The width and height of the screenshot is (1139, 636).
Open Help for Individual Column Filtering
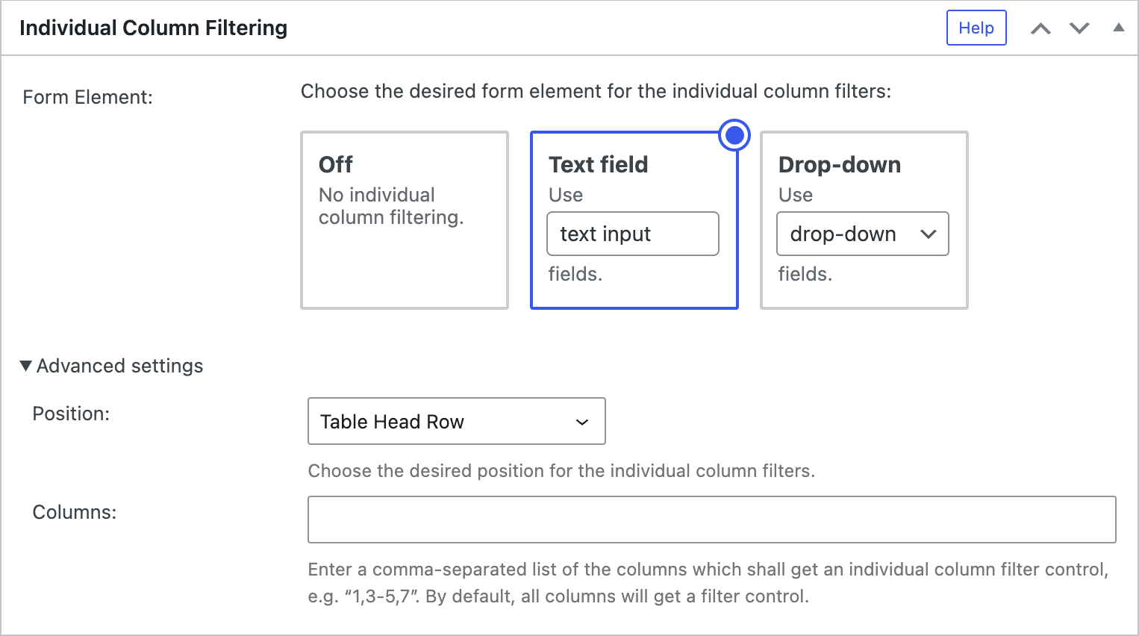(x=976, y=27)
